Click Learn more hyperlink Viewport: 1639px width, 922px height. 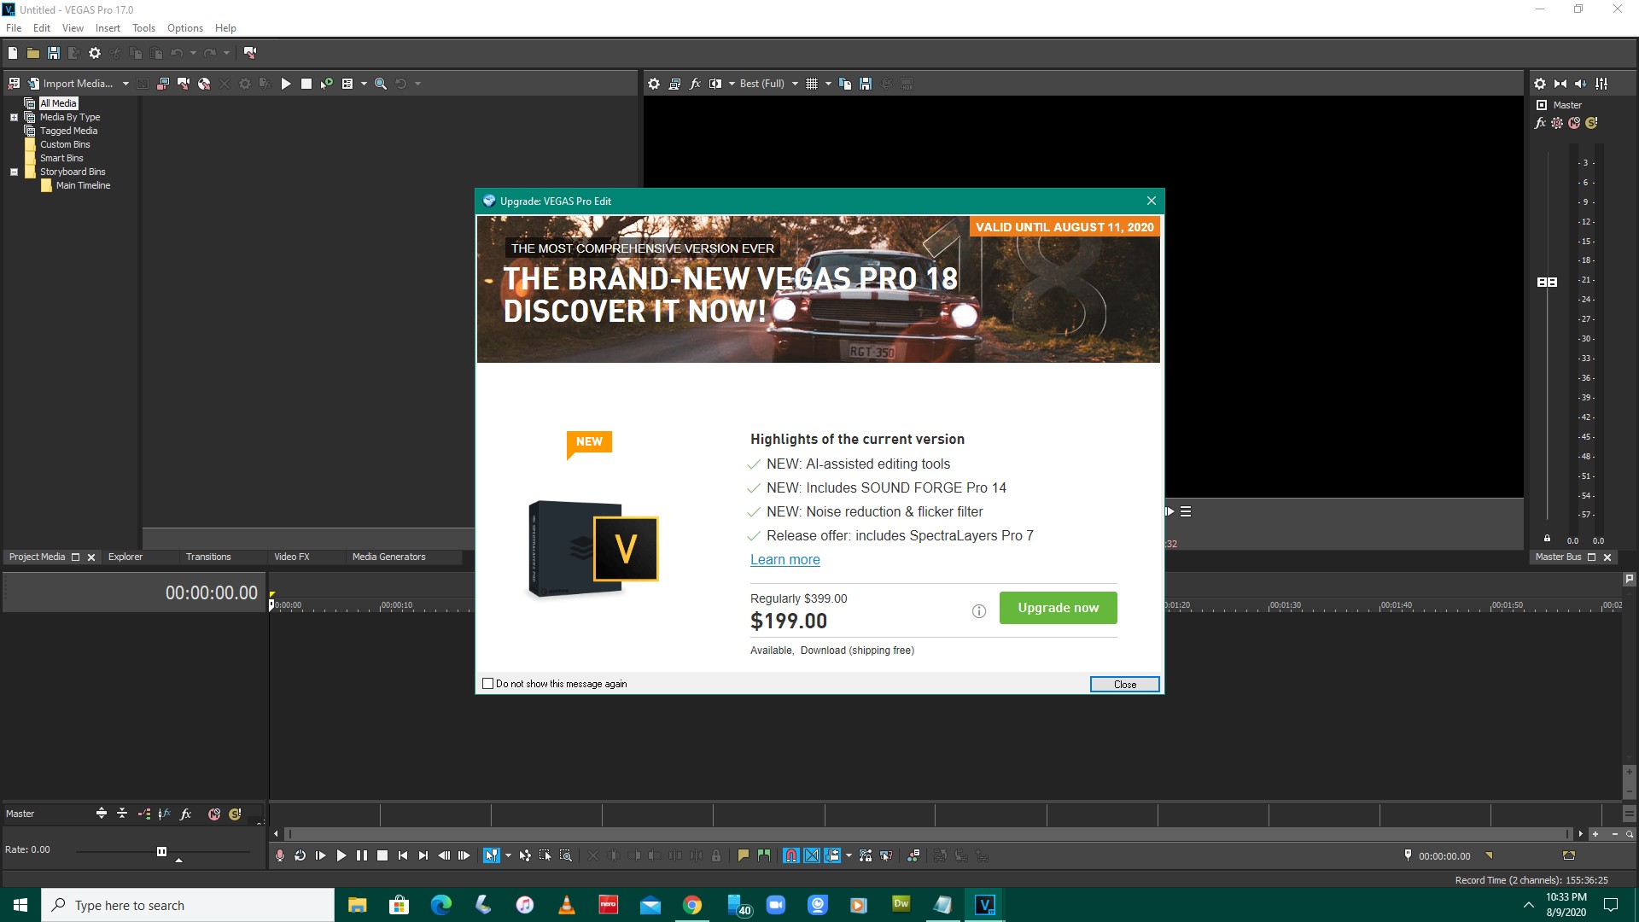click(x=785, y=559)
